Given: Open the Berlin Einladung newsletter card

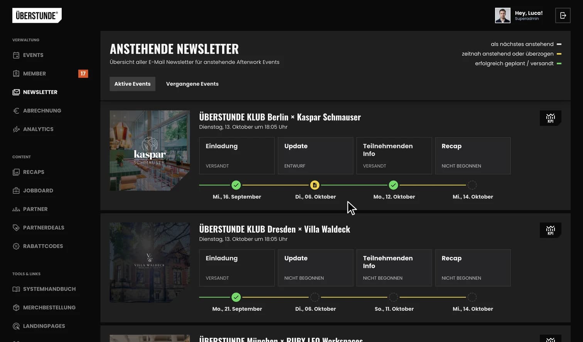Looking at the screenshot, I should [x=237, y=156].
